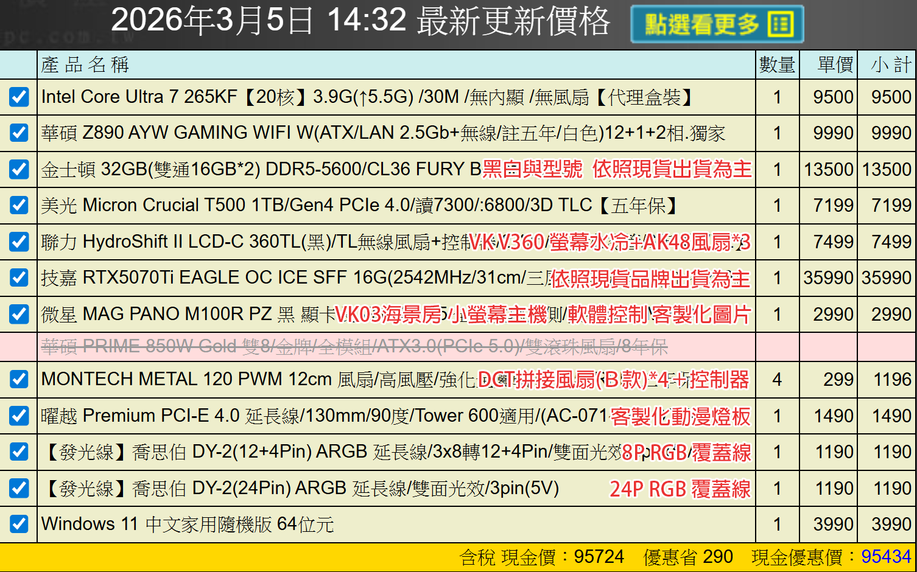Viewport: 917px width, 572px height.
Task: Deselect the 技嘉 RTX5070Ti EAGLE checkbox
Action: 19,277
